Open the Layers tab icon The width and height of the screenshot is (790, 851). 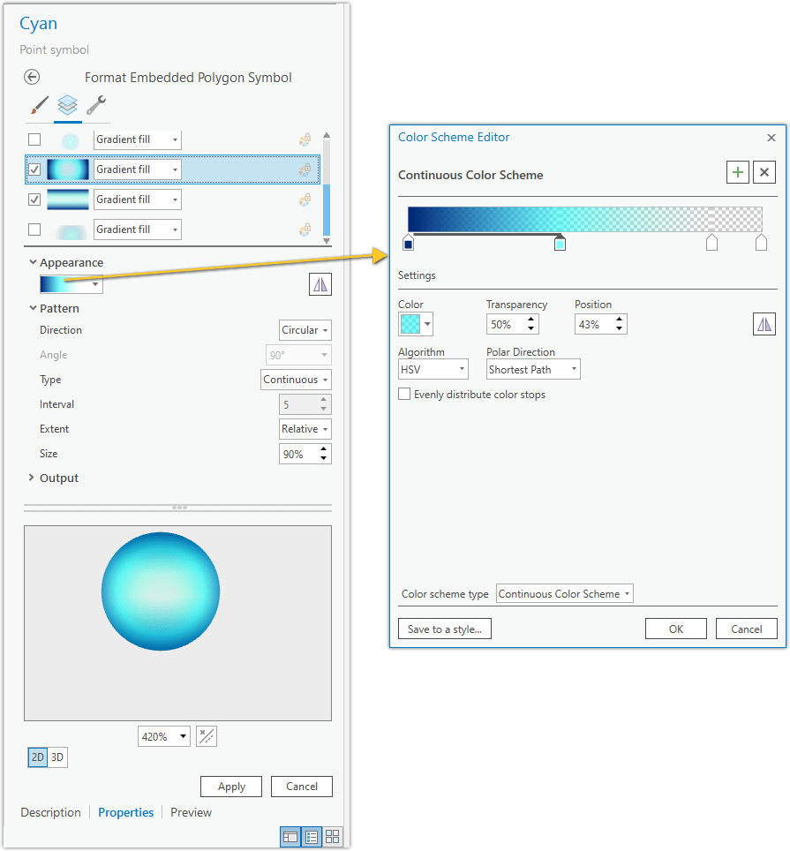tap(68, 105)
